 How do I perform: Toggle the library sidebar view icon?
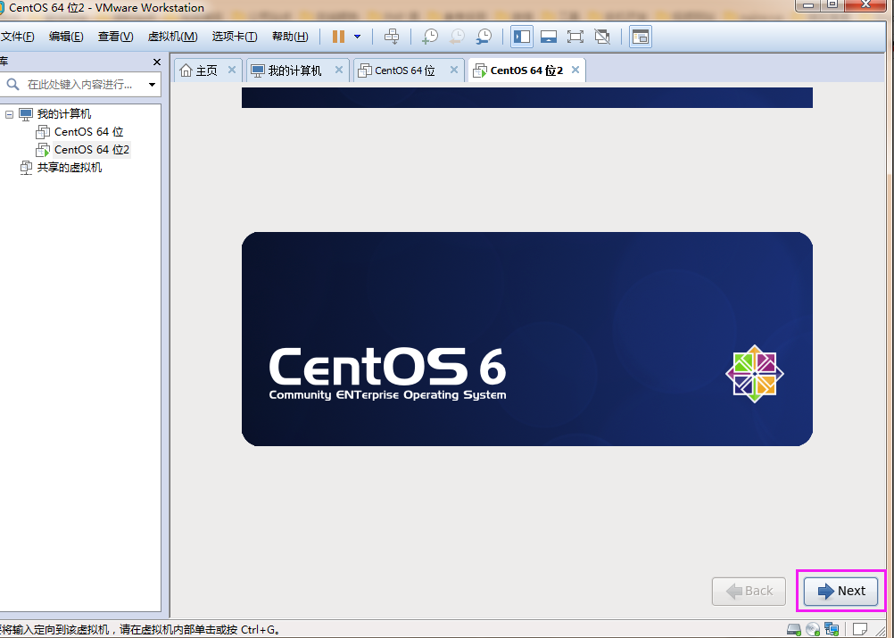coord(522,37)
